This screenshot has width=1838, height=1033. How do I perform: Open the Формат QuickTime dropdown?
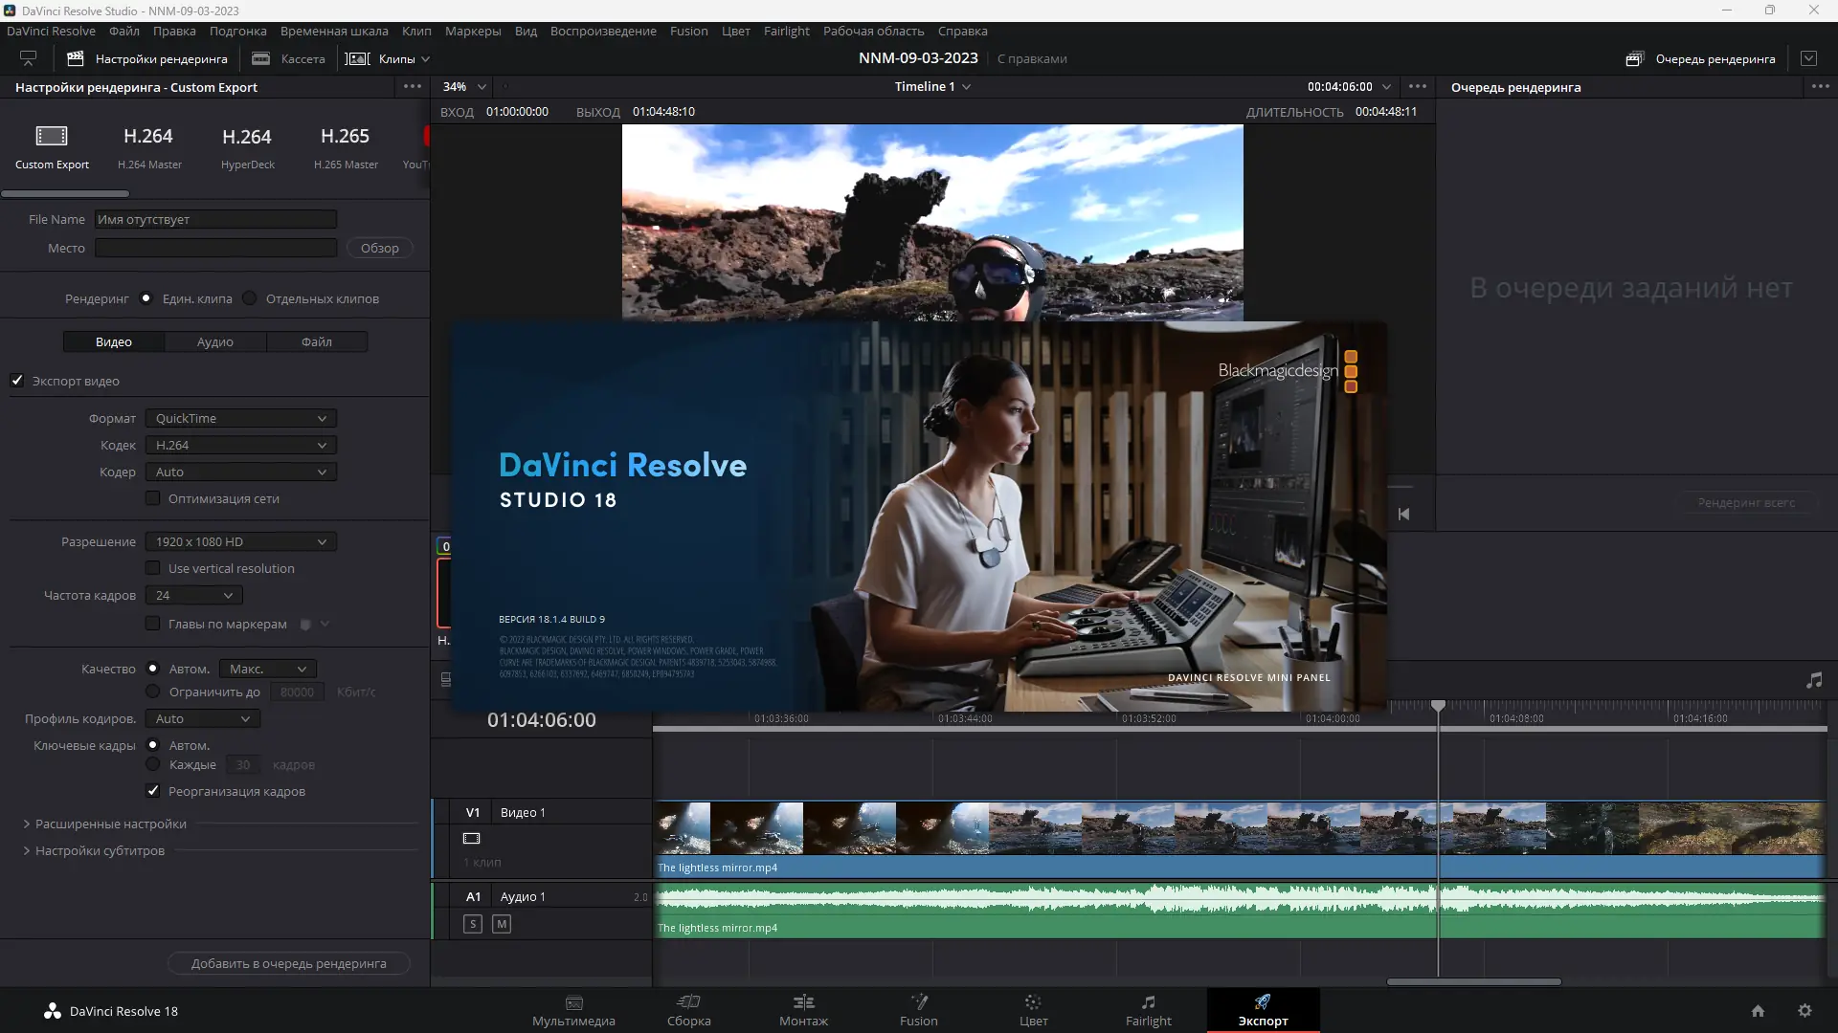pos(239,418)
